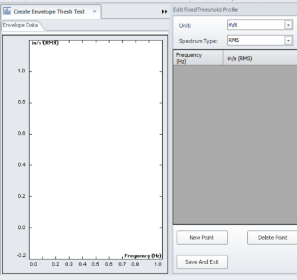The height and width of the screenshot is (280, 297).
Task: Open the Unit dropdown arrow
Action: pyautogui.click(x=288, y=25)
